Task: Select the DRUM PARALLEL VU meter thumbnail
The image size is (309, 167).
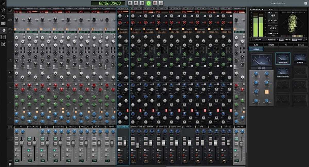Action: coord(283,72)
